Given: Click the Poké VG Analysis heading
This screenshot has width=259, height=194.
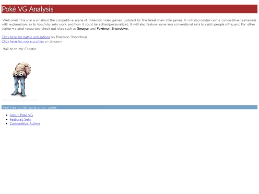Looking at the screenshot, I should click(28, 9).
